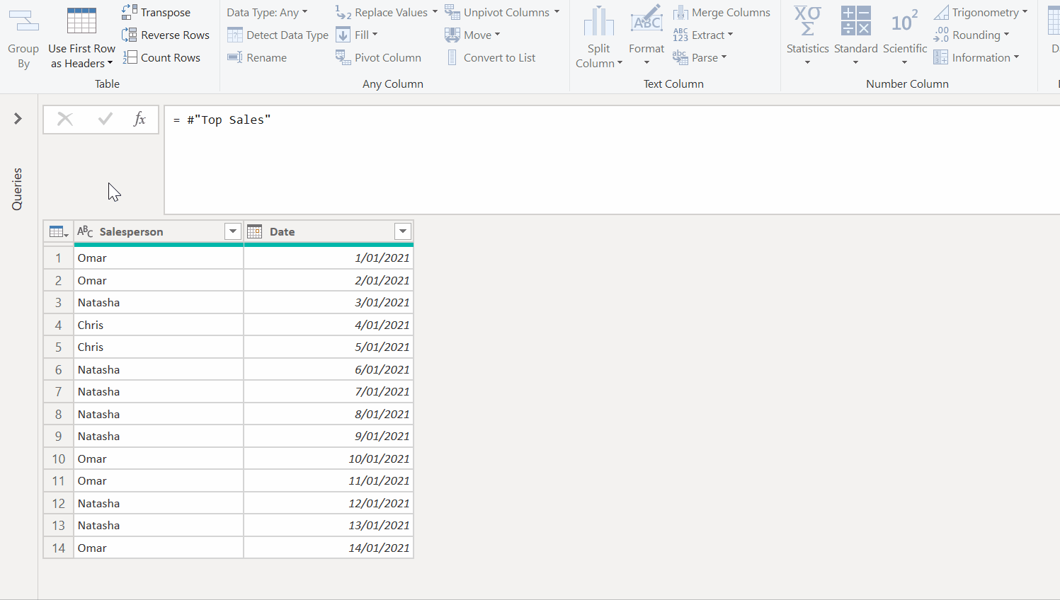Click the Chris cell in row 5
1060x600 pixels.
click(159, 347)
